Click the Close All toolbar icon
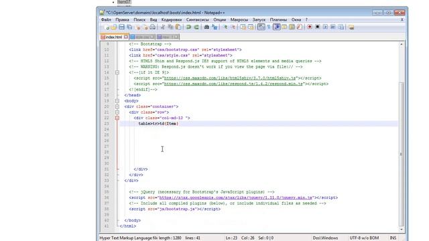429x241 pixels. 145,27
